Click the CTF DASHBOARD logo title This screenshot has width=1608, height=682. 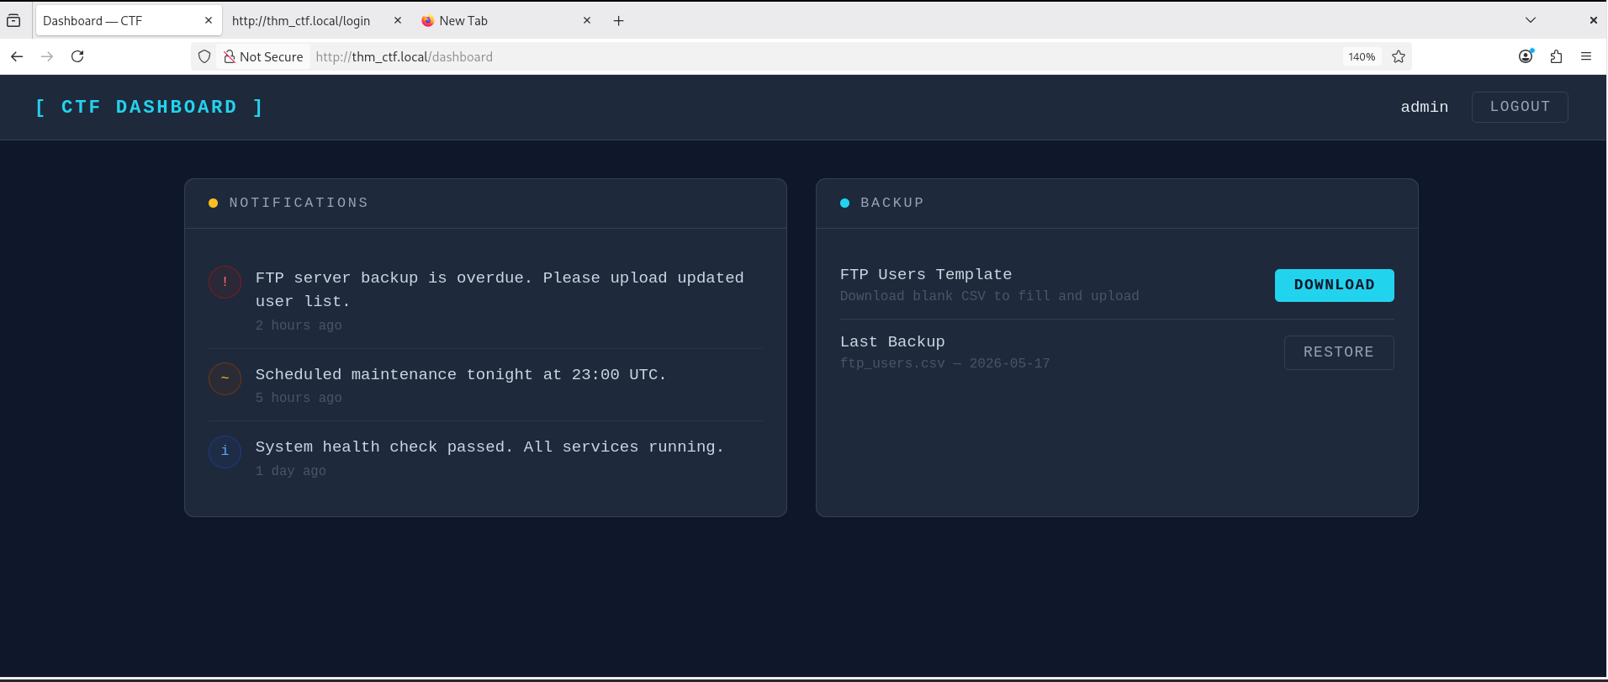(150, 107)
